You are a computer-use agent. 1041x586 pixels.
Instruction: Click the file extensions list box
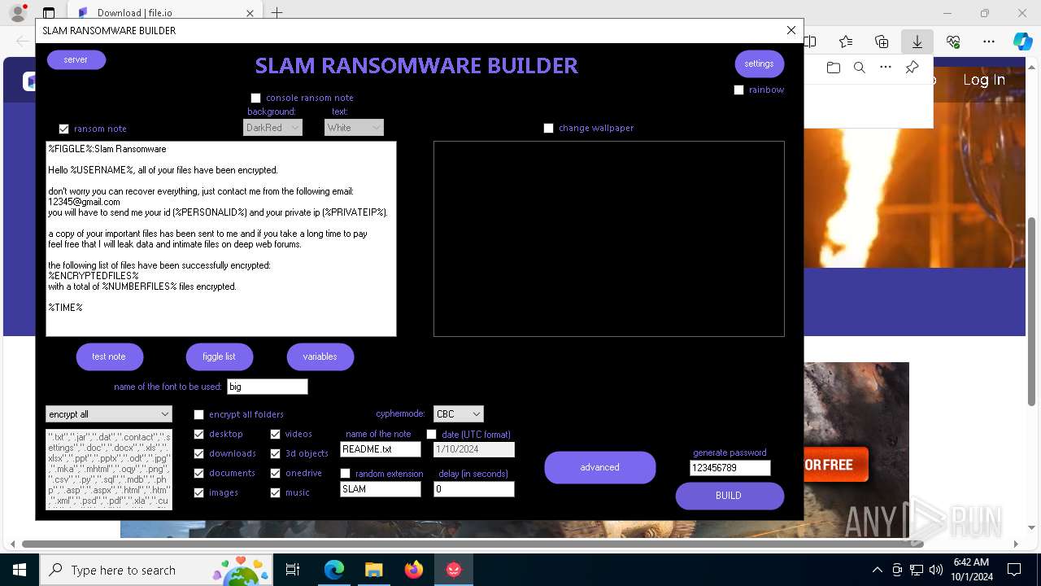coord(109,470)
